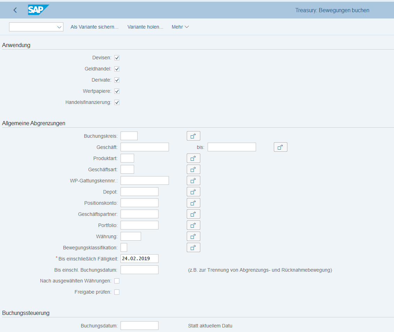Check Nach ausgewählten Währungen option
The image size is (394, 332).
click(117, 281)
